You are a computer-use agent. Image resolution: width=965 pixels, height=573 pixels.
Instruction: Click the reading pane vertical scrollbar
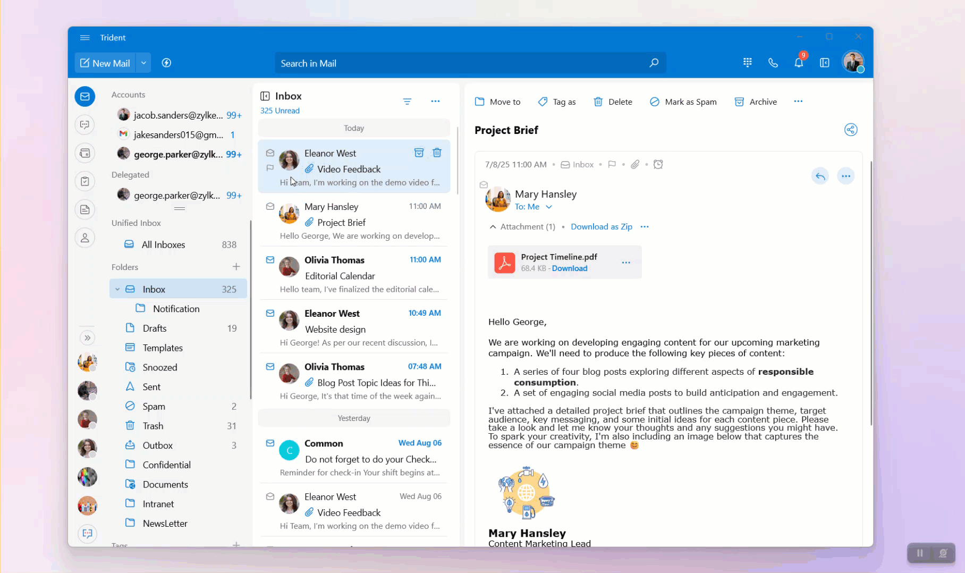(870, 293)
